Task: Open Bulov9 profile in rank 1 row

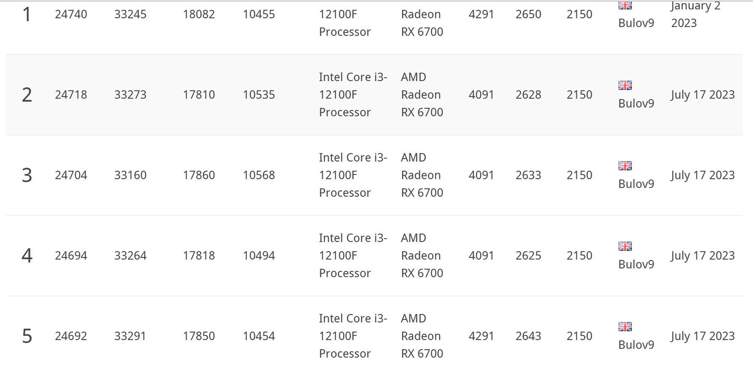Action: click(x=636, y=23)
